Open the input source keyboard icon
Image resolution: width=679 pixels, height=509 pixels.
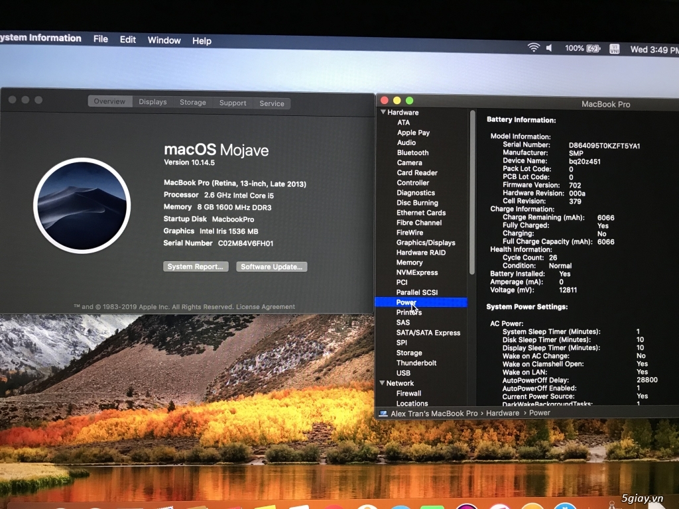point(615,49)
